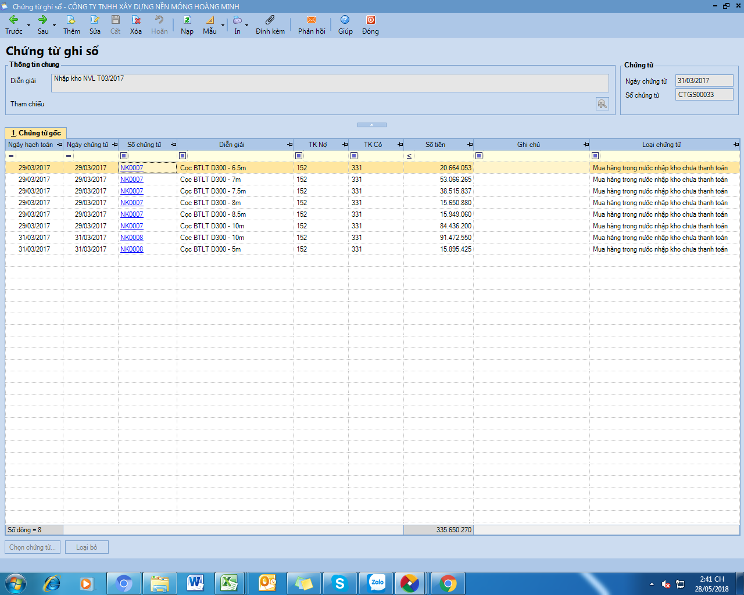Click the Ngày chứng từ date field
Image resolution: width=744 pixels, height=595 pixels.
[704, 81]
